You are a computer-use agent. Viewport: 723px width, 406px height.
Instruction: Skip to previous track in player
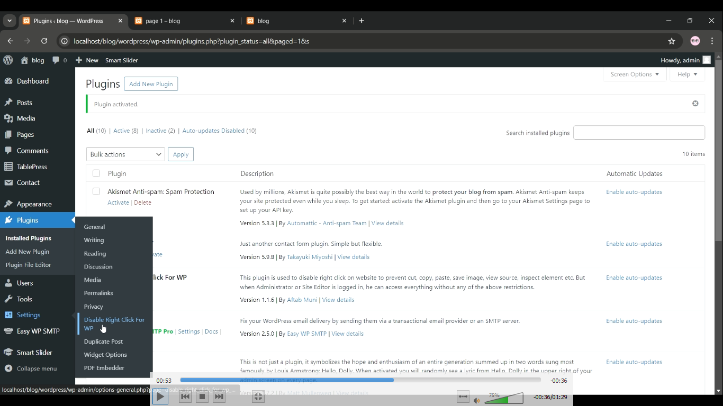click(x=185, y=396)
